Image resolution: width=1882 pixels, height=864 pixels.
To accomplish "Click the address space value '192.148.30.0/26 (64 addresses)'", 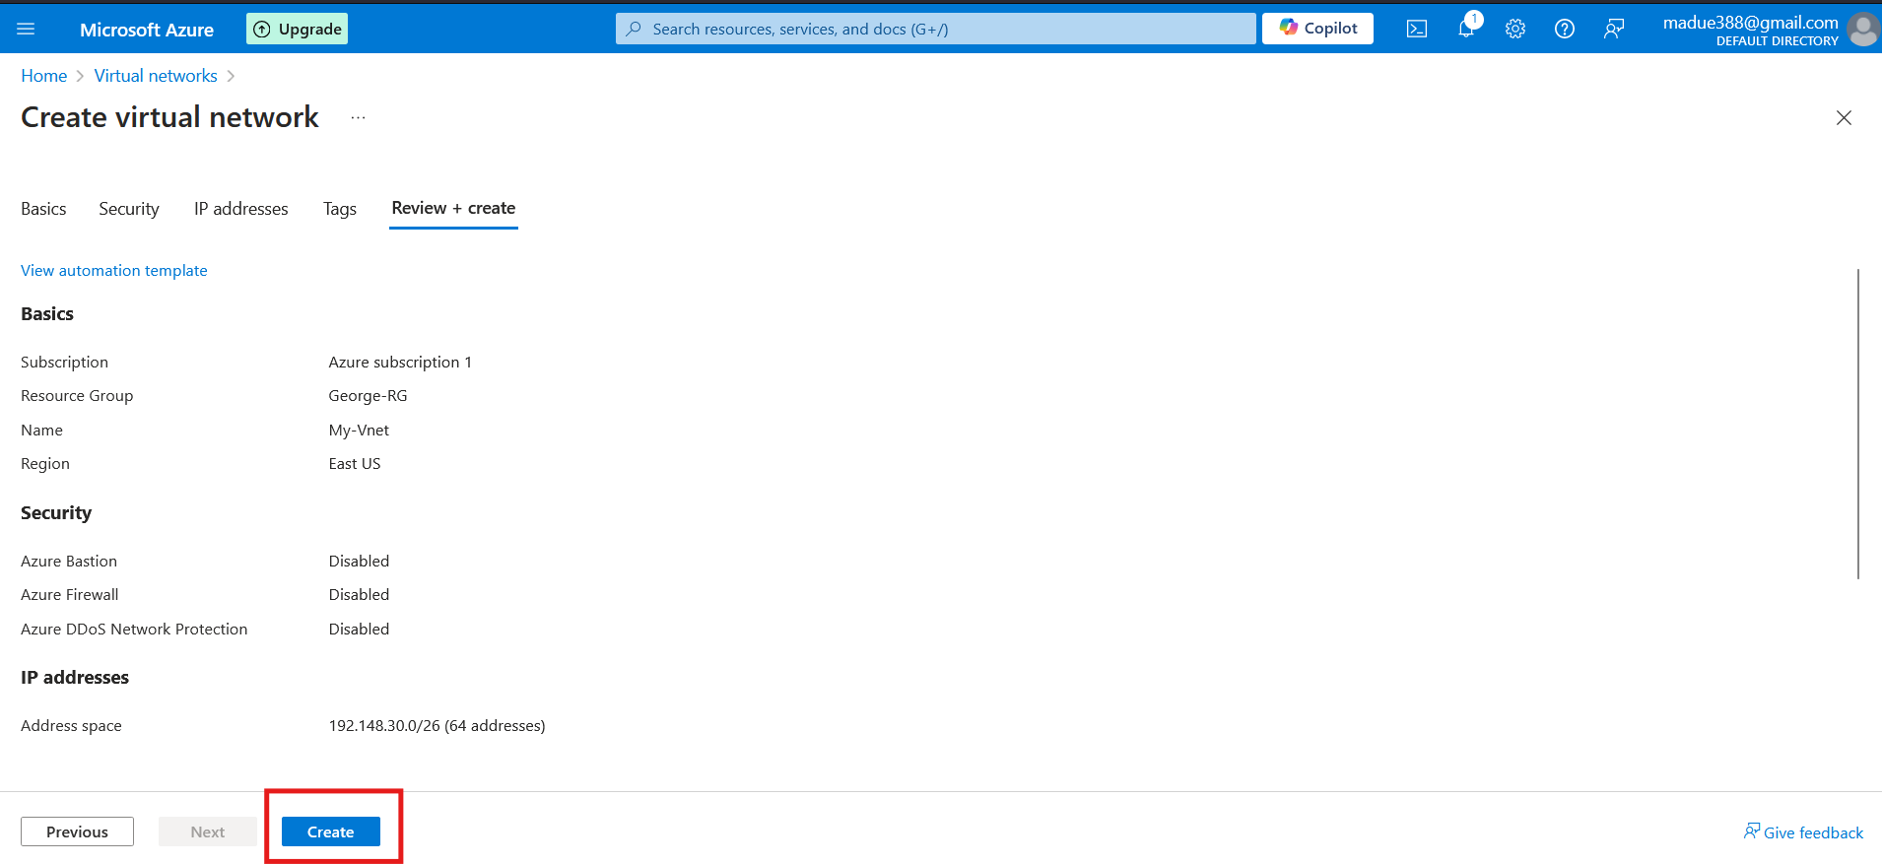I will 437,726.
